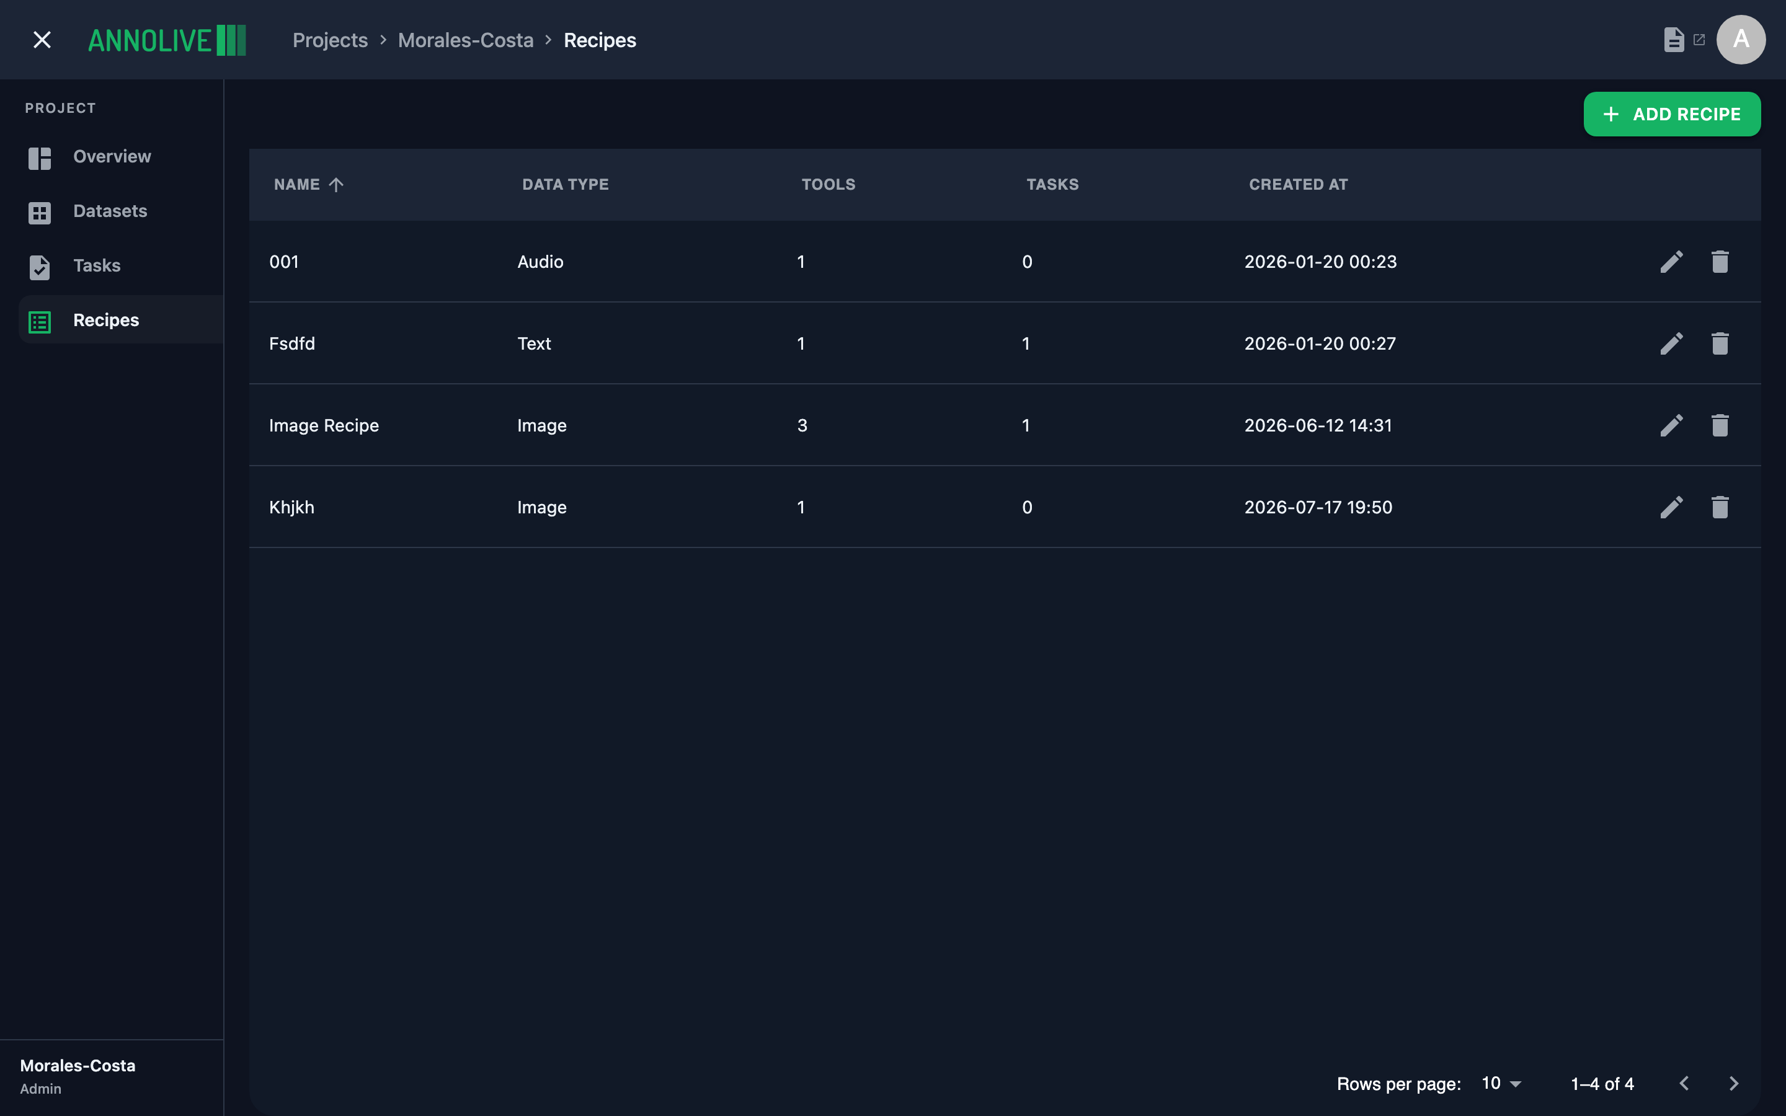Click the Recipes breadcrumb

600,40
